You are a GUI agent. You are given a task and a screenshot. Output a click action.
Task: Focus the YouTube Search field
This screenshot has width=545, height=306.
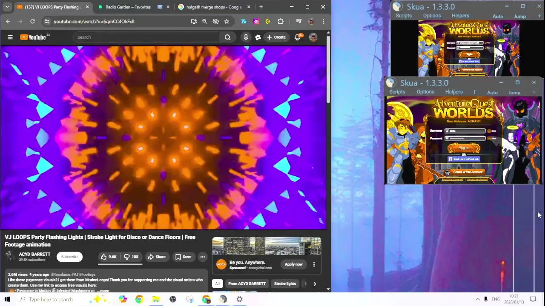[x=146, y=37]
